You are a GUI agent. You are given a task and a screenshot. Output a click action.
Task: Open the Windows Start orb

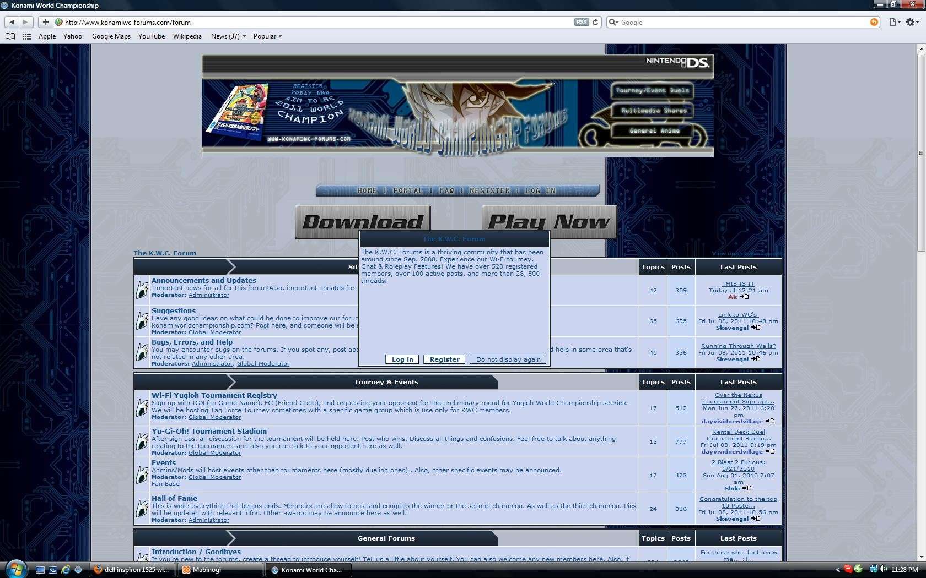pyautogui.click(x=15, y=569)
